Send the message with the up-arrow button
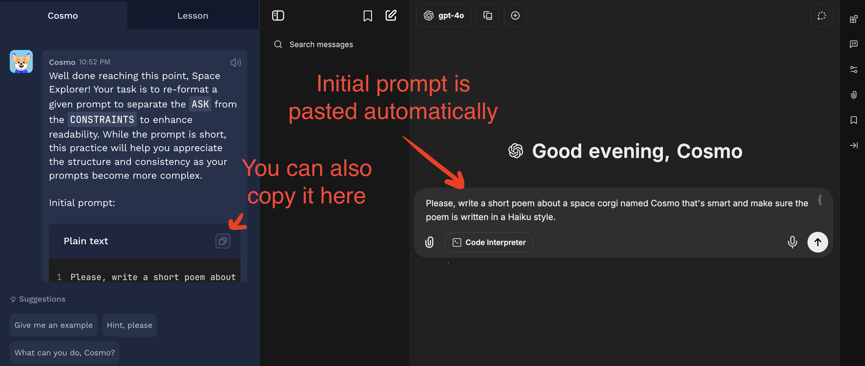This screenshot has width=865, height=366. pyautogui.click(x=818, y=242)
